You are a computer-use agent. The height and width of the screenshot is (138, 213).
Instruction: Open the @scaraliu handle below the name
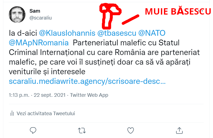click(41, 18)
